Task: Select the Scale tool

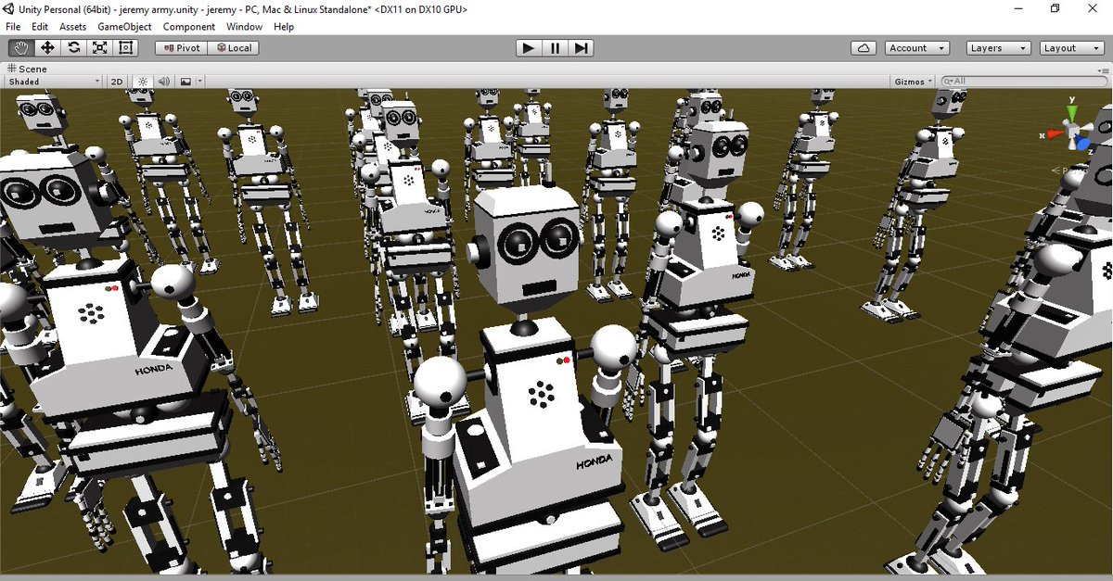Action: coord(99,47)
